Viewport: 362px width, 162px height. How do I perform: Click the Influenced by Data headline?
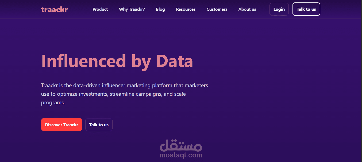tap(117, 61)
